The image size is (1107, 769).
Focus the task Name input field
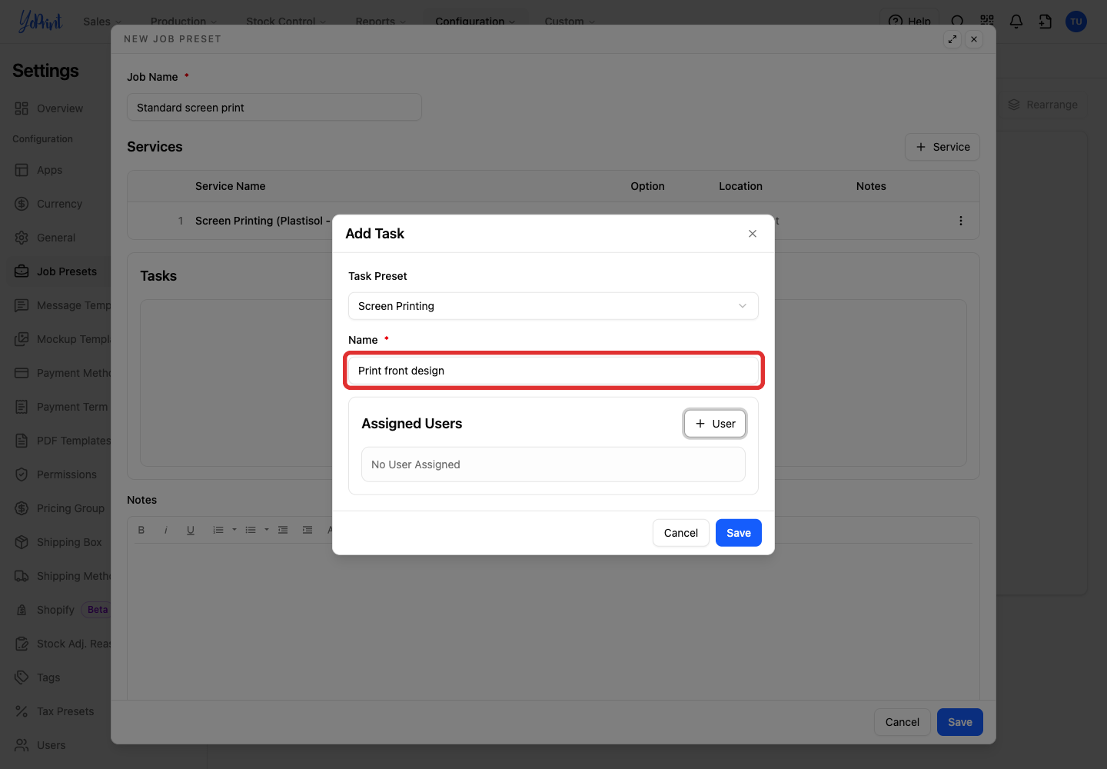pos(553,371)
